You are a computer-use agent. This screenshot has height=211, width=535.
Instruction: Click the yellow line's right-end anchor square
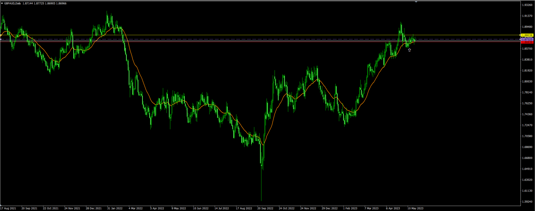(520, 35)
